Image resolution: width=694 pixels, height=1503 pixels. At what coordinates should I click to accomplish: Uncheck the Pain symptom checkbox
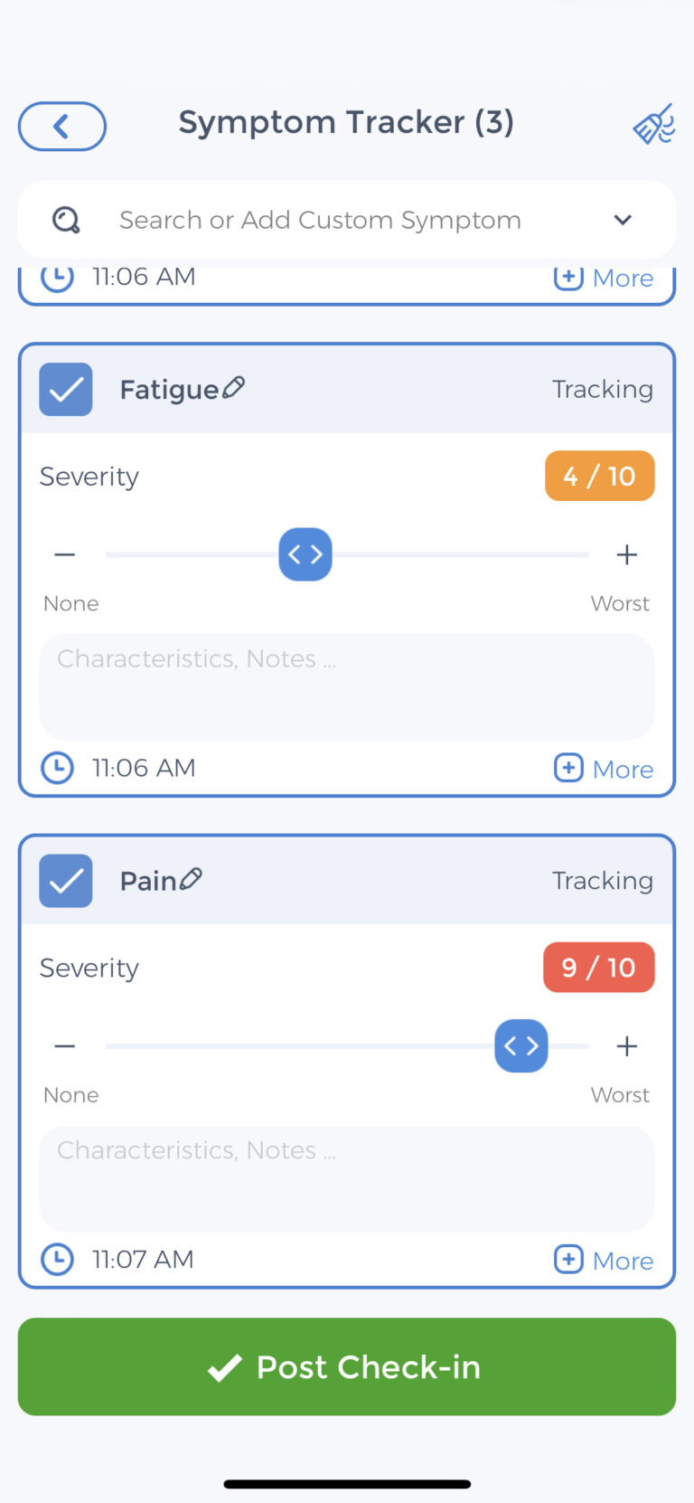point(66,881)
